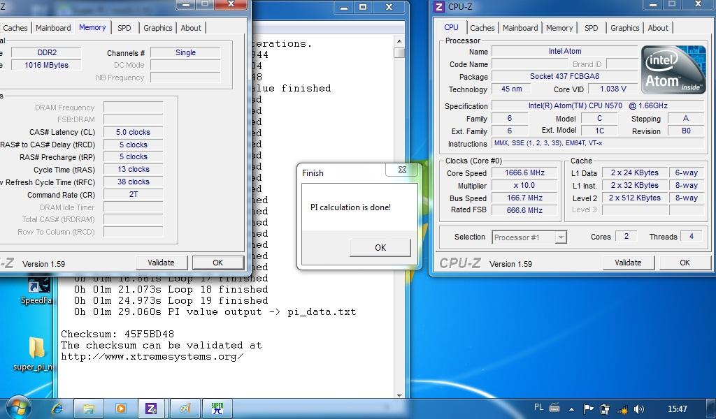Click the tRFC 38 clocks value
This screenshot has height=419, width=716.
coord(134,182)
